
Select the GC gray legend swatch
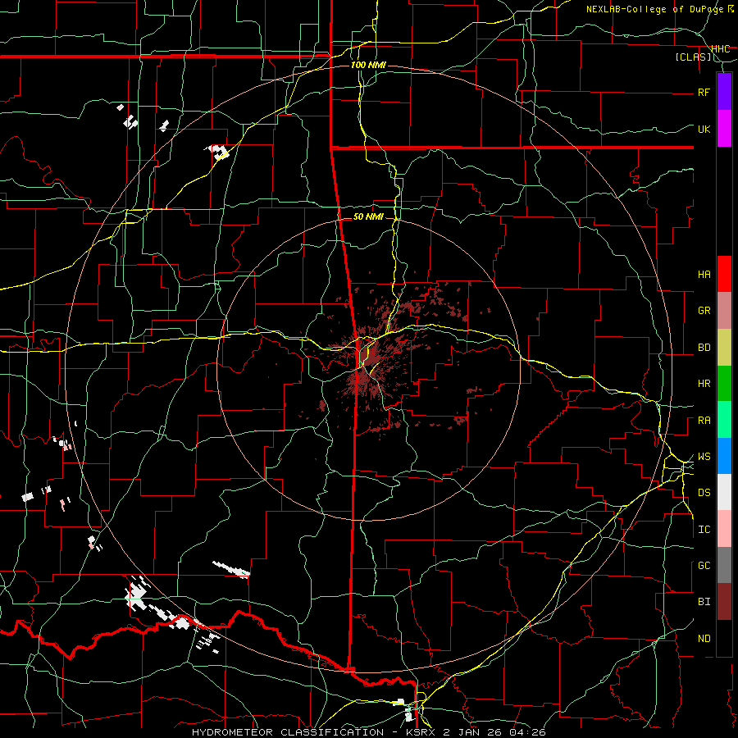click(x=724, y=565)
